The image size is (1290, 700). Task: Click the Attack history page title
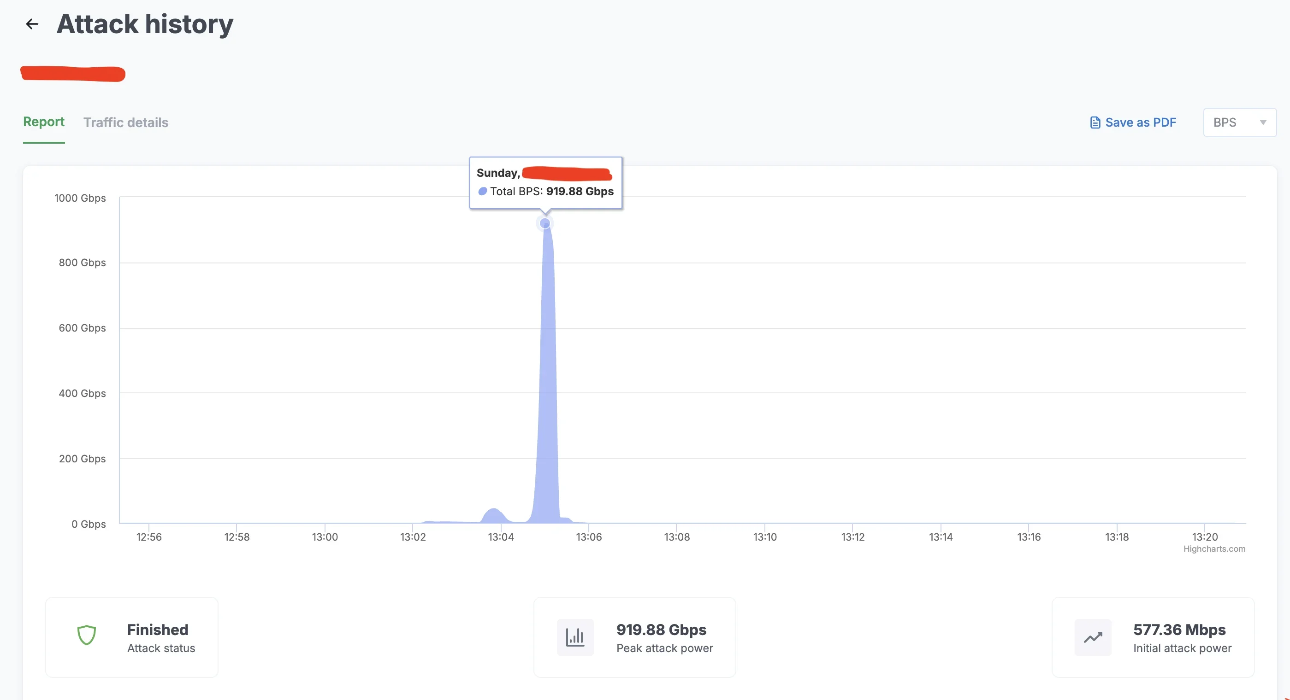coord(145,24)
